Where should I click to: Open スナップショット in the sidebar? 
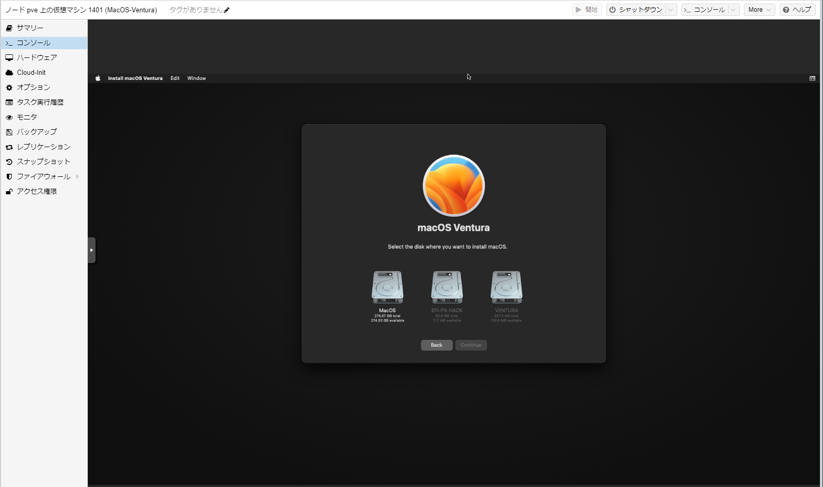point(43,161)
